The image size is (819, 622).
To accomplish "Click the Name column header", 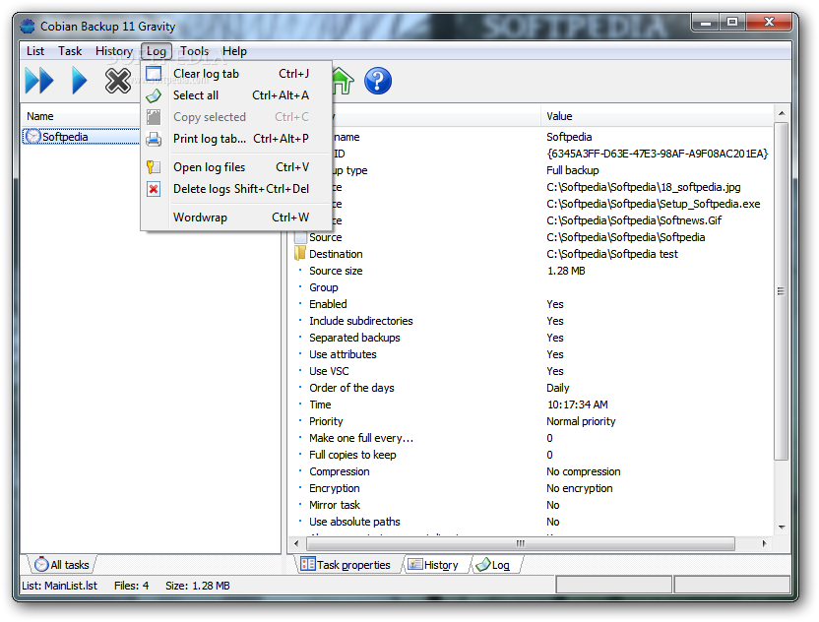I will pos(40,116).
